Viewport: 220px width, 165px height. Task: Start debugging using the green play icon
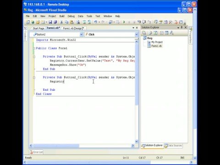[x=124, y=22]
